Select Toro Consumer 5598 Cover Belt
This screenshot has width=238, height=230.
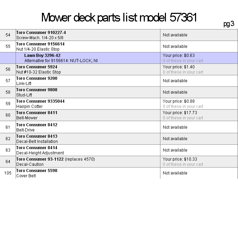click(37, 171)
